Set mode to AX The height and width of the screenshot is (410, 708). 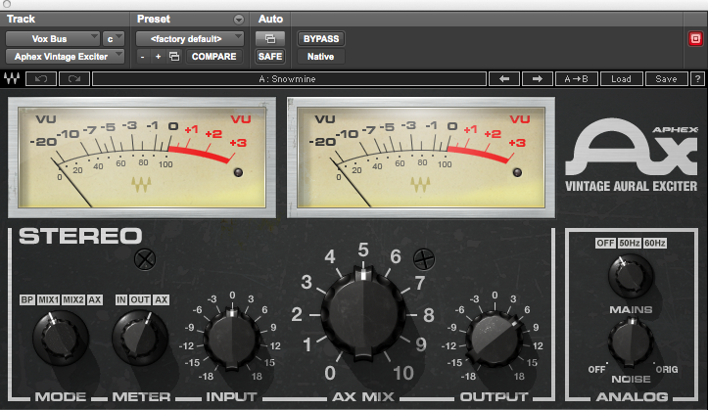click(95, 300)
